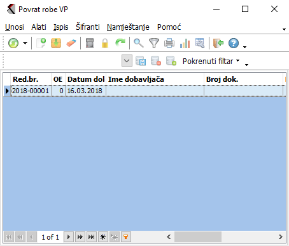
Task: Delete filter with database minus icon
Action: coord(156,61)
